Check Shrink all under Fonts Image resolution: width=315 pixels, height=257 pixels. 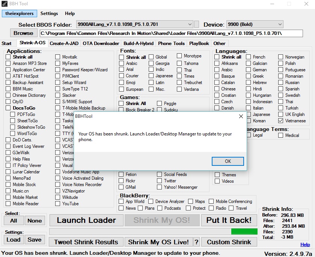121,57
